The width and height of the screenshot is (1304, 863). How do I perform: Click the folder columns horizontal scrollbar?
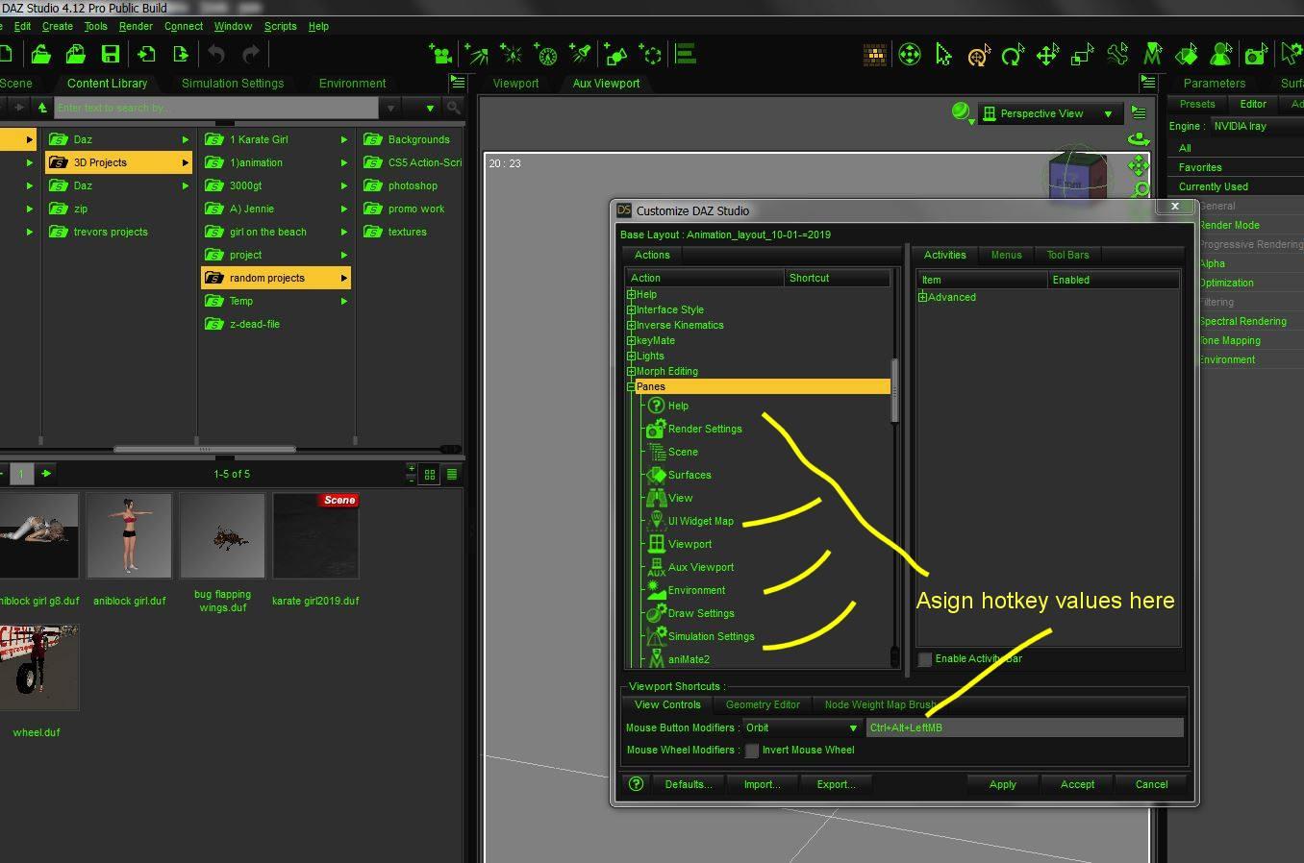click(204, 449)
